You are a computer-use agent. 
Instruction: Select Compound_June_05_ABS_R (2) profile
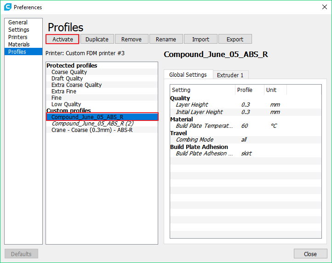point(92,124)
